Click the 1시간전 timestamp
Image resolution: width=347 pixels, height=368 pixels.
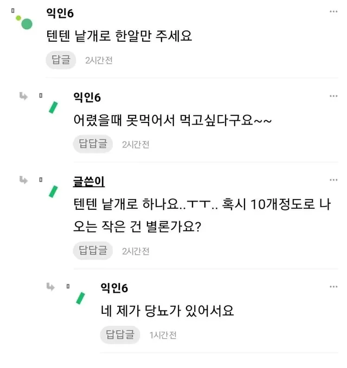point(163,335)
